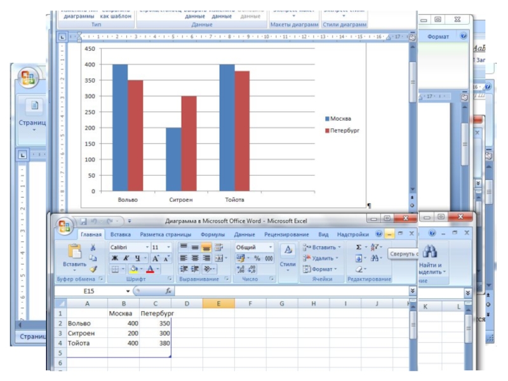Click the font color red A swatch
The image size is (508, 381).
pyautogui.click(x=150, y=269)
